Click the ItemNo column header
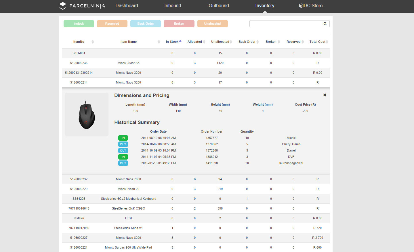 click(79, 42)
